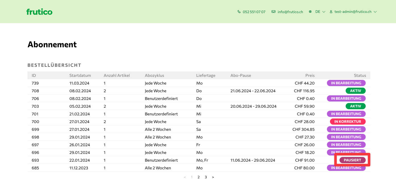Click the phone icon in header

239,12
